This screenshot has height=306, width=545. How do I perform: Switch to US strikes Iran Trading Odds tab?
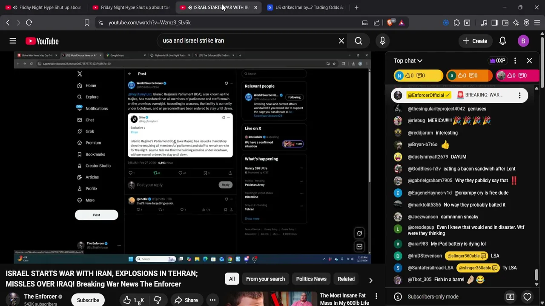(x=306, y=7)
